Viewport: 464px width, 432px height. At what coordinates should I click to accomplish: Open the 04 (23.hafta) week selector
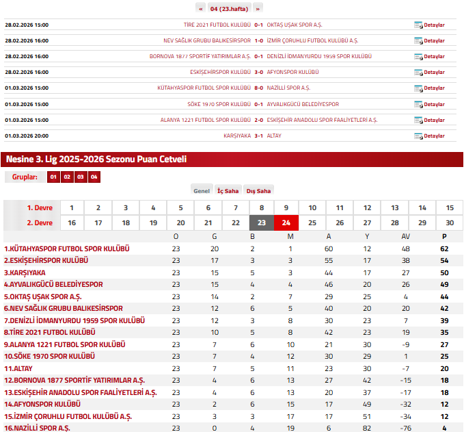tap(230, 9)
